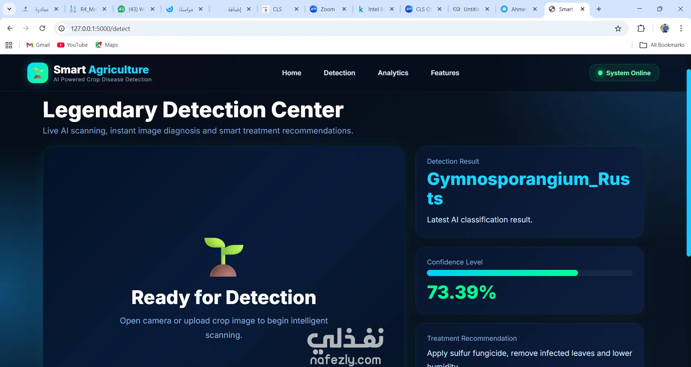Viewport: 691px width, 367px height.
Task: Switch to the مراسلة tab
Action: 184,9
